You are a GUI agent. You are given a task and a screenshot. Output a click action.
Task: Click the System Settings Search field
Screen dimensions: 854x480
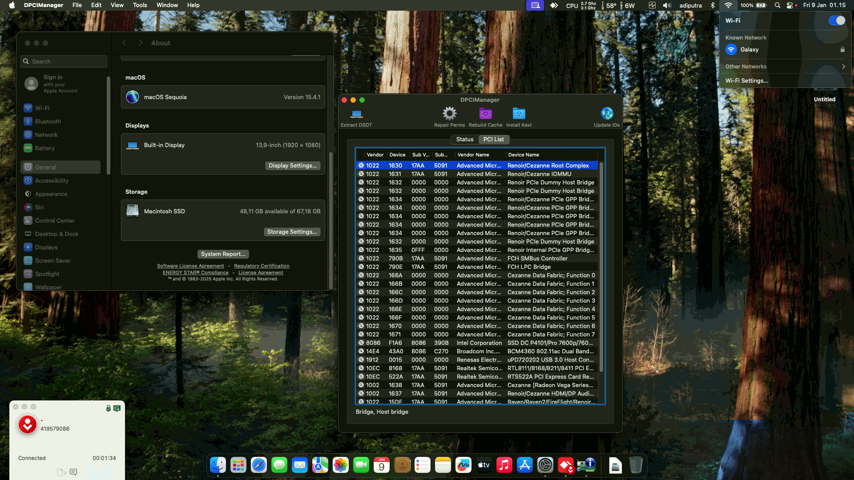[64, 61]
